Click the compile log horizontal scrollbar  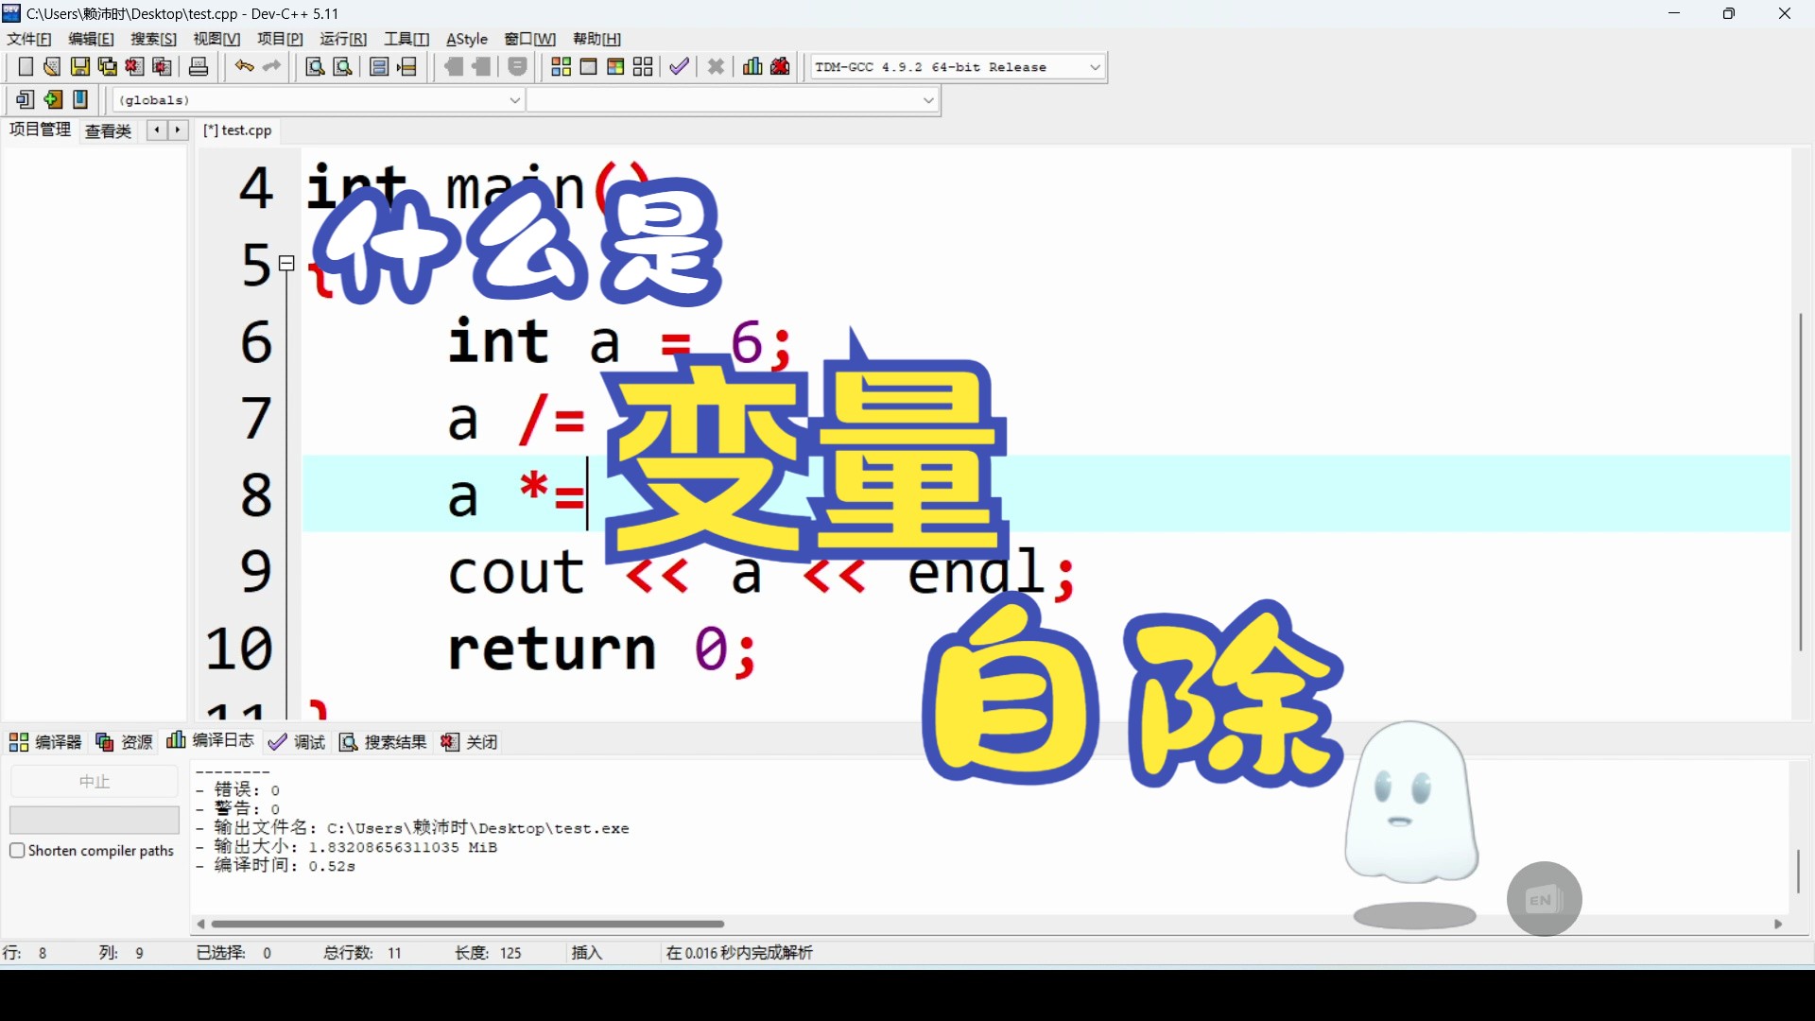(468, 924)
